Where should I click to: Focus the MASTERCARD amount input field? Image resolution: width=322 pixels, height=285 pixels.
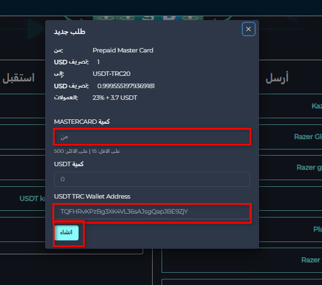152,137
